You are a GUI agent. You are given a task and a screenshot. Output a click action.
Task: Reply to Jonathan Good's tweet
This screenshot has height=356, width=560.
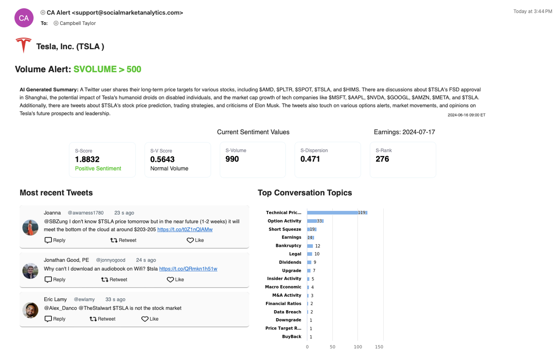pyautogui.click(x=55, y=280)
